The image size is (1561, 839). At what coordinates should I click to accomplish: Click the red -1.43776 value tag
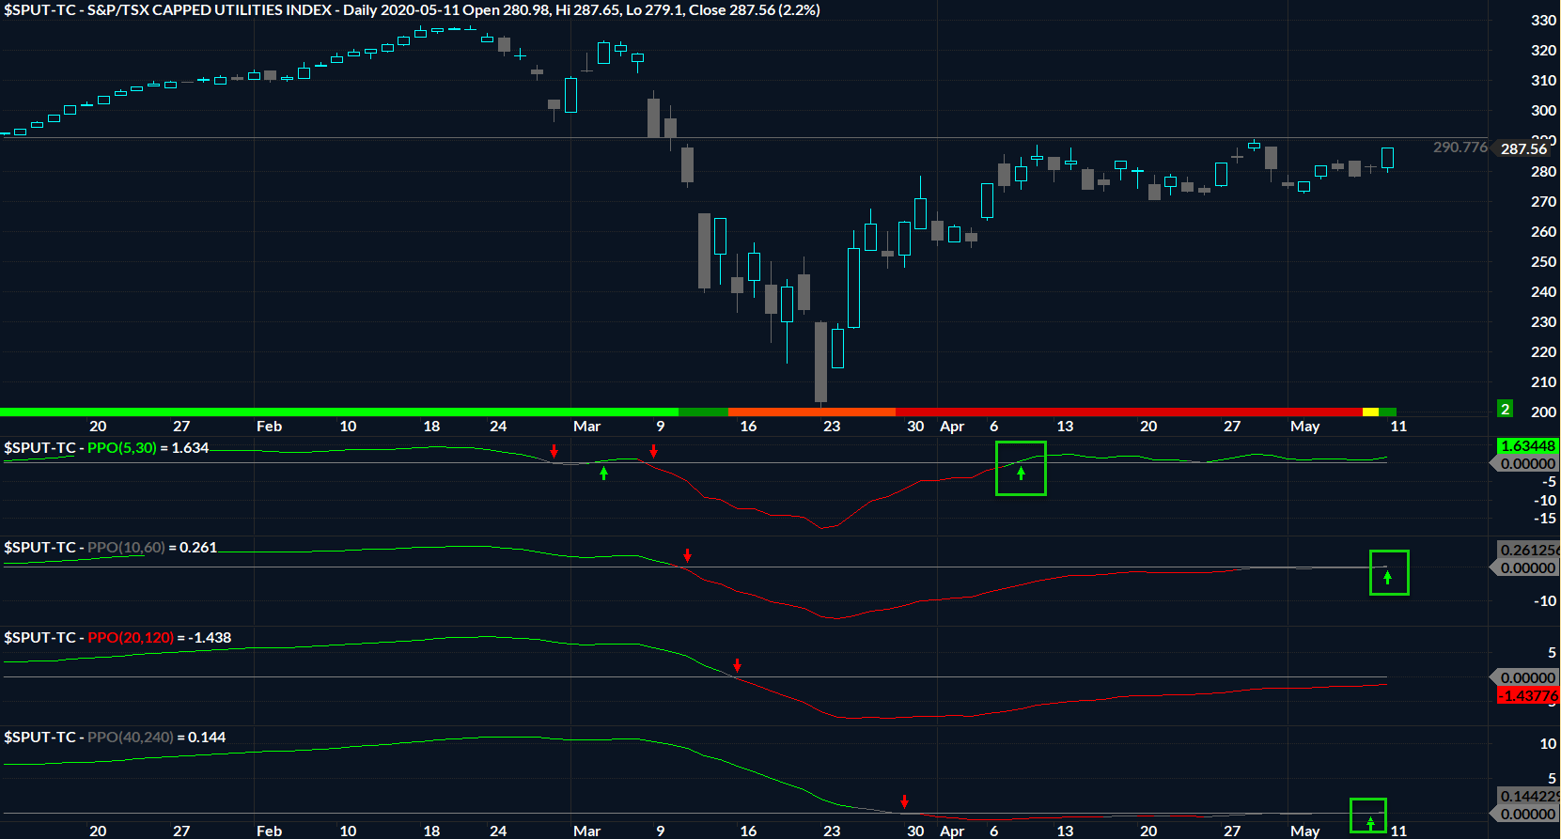tap(1528, 696)
